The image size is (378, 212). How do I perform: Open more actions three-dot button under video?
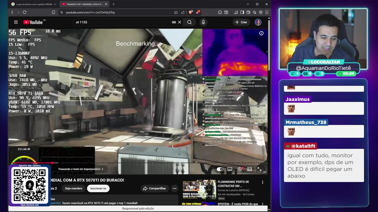[175, 188]
